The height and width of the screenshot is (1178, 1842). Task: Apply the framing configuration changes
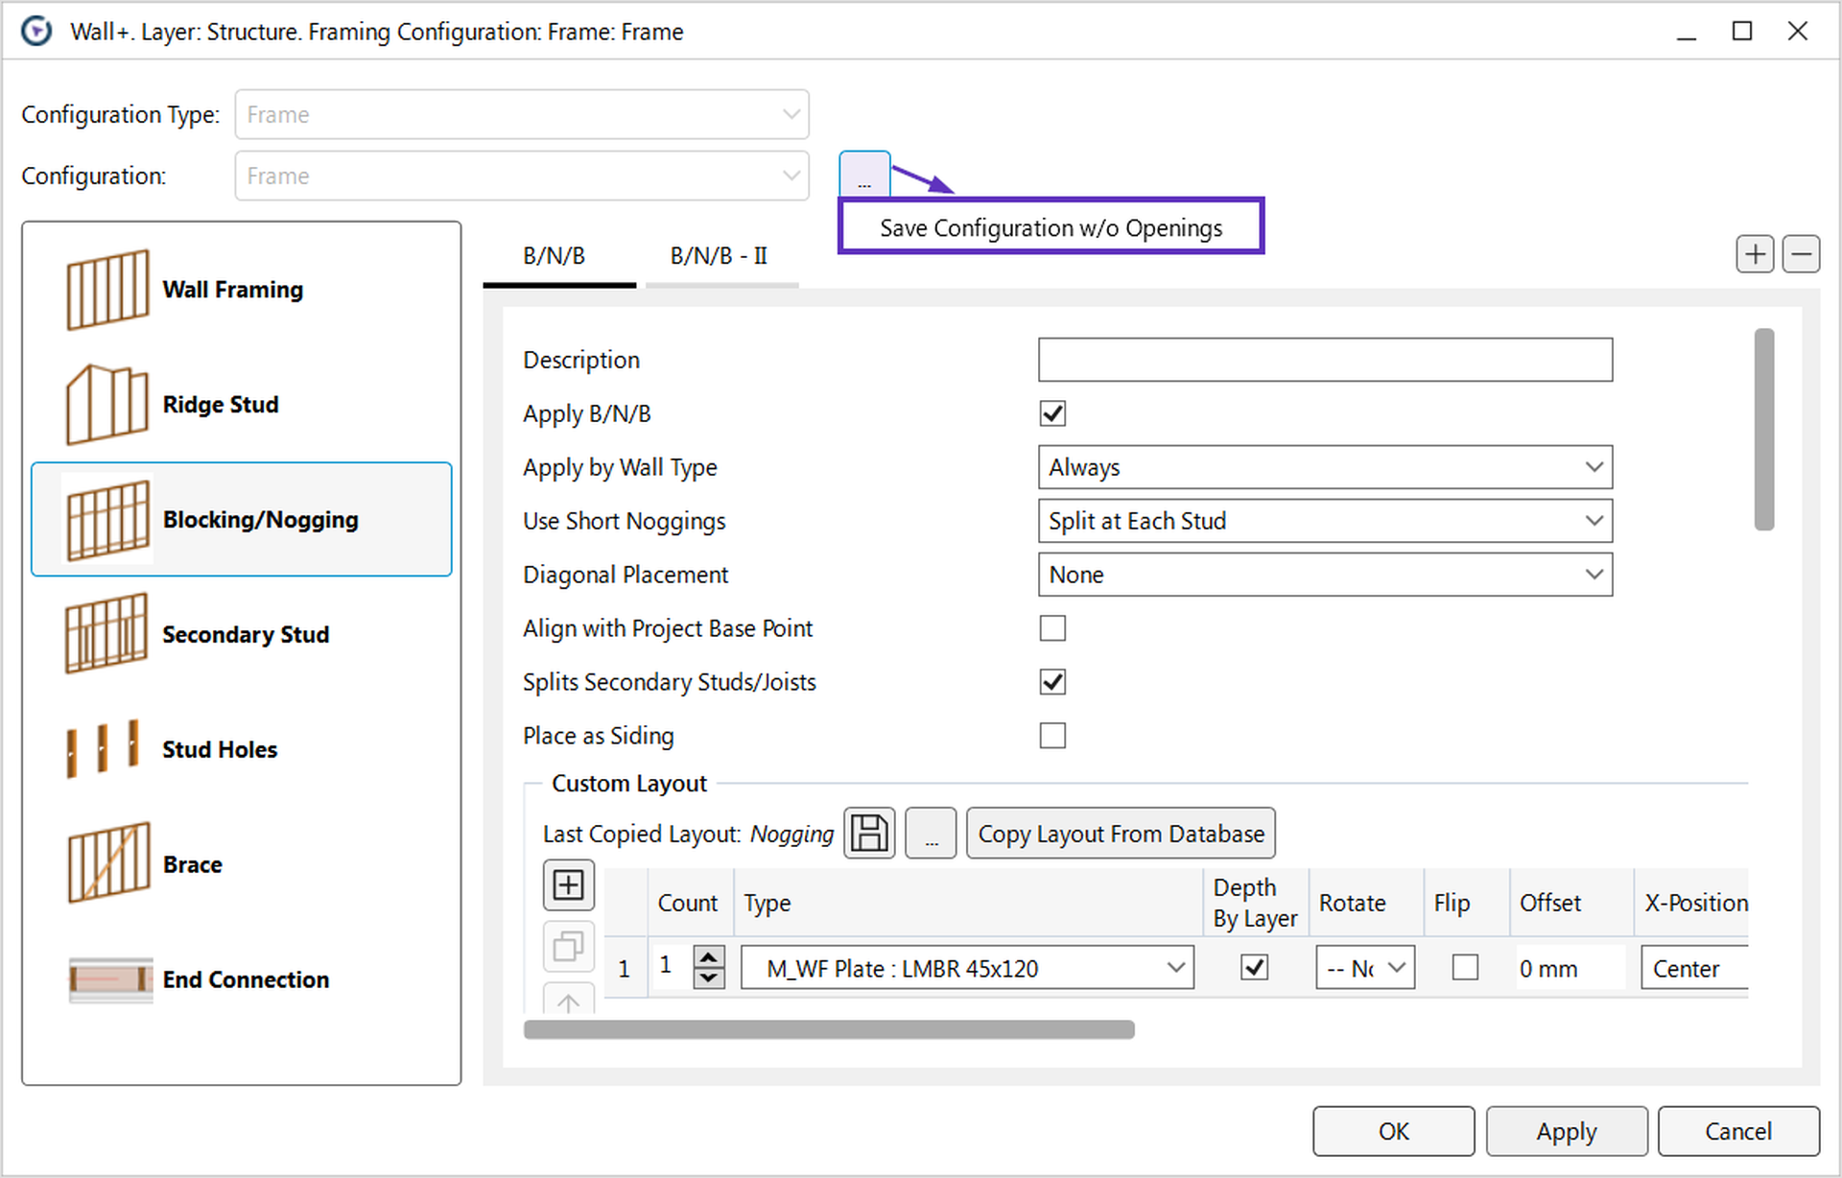point(1566,1131)
